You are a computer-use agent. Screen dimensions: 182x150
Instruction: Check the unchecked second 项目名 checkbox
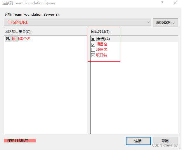tap(93, 50)
